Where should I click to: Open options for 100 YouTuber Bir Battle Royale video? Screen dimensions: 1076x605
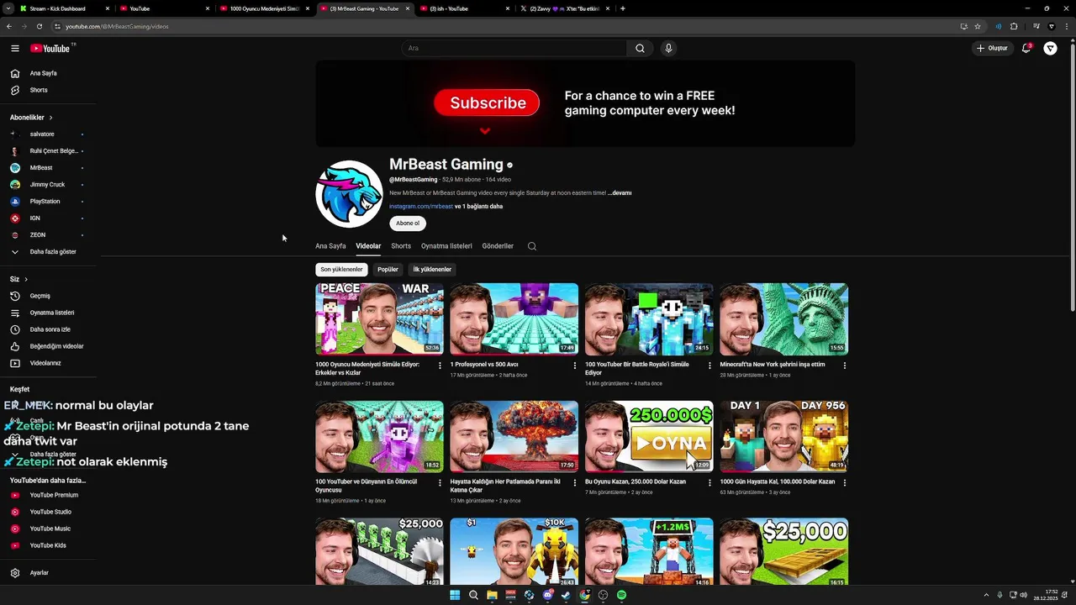point(709,366)
